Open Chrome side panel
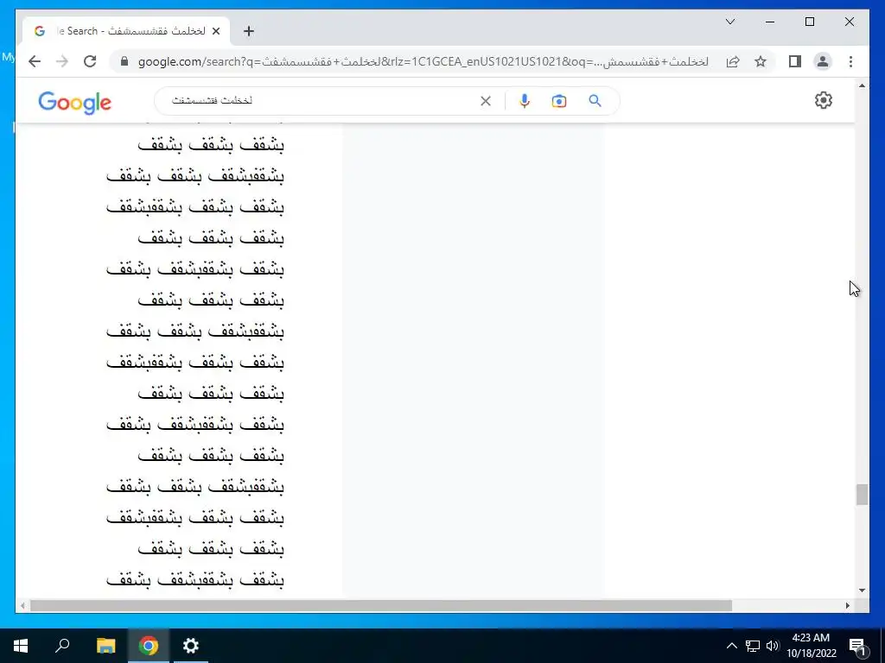The height and width of the screenshot is (663, 885). click(795, 61)
